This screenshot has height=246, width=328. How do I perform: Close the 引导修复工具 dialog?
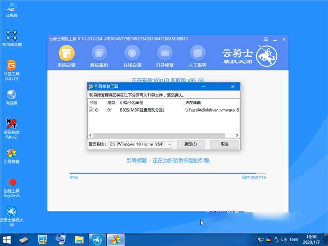point(232,86)
